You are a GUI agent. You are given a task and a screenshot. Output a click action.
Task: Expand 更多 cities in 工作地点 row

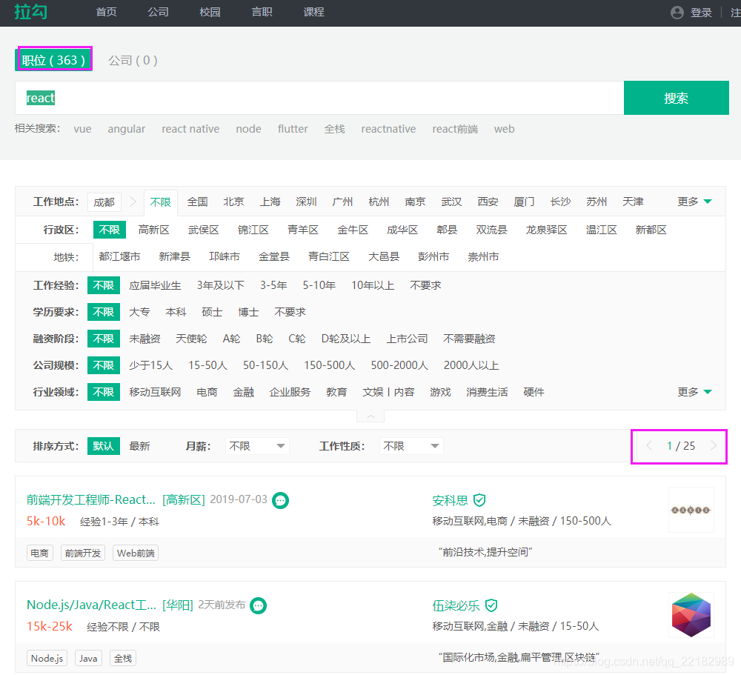click(x=694, y=202)
